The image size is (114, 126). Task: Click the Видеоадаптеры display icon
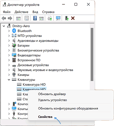tap(14, 55)
